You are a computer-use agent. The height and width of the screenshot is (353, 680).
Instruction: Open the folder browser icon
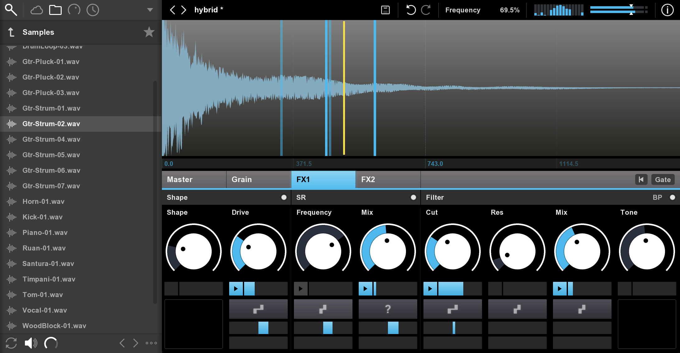click(55, 10)
